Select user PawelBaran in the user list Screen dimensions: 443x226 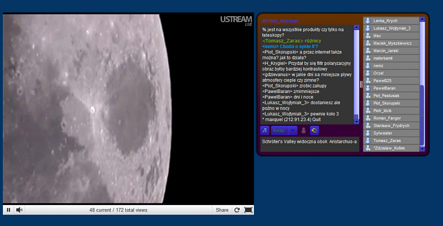[392, 88]
